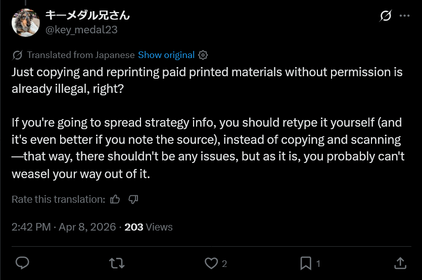Click Show original translation link
Viewport: 422px width, 280px height.
pos(166,55)
